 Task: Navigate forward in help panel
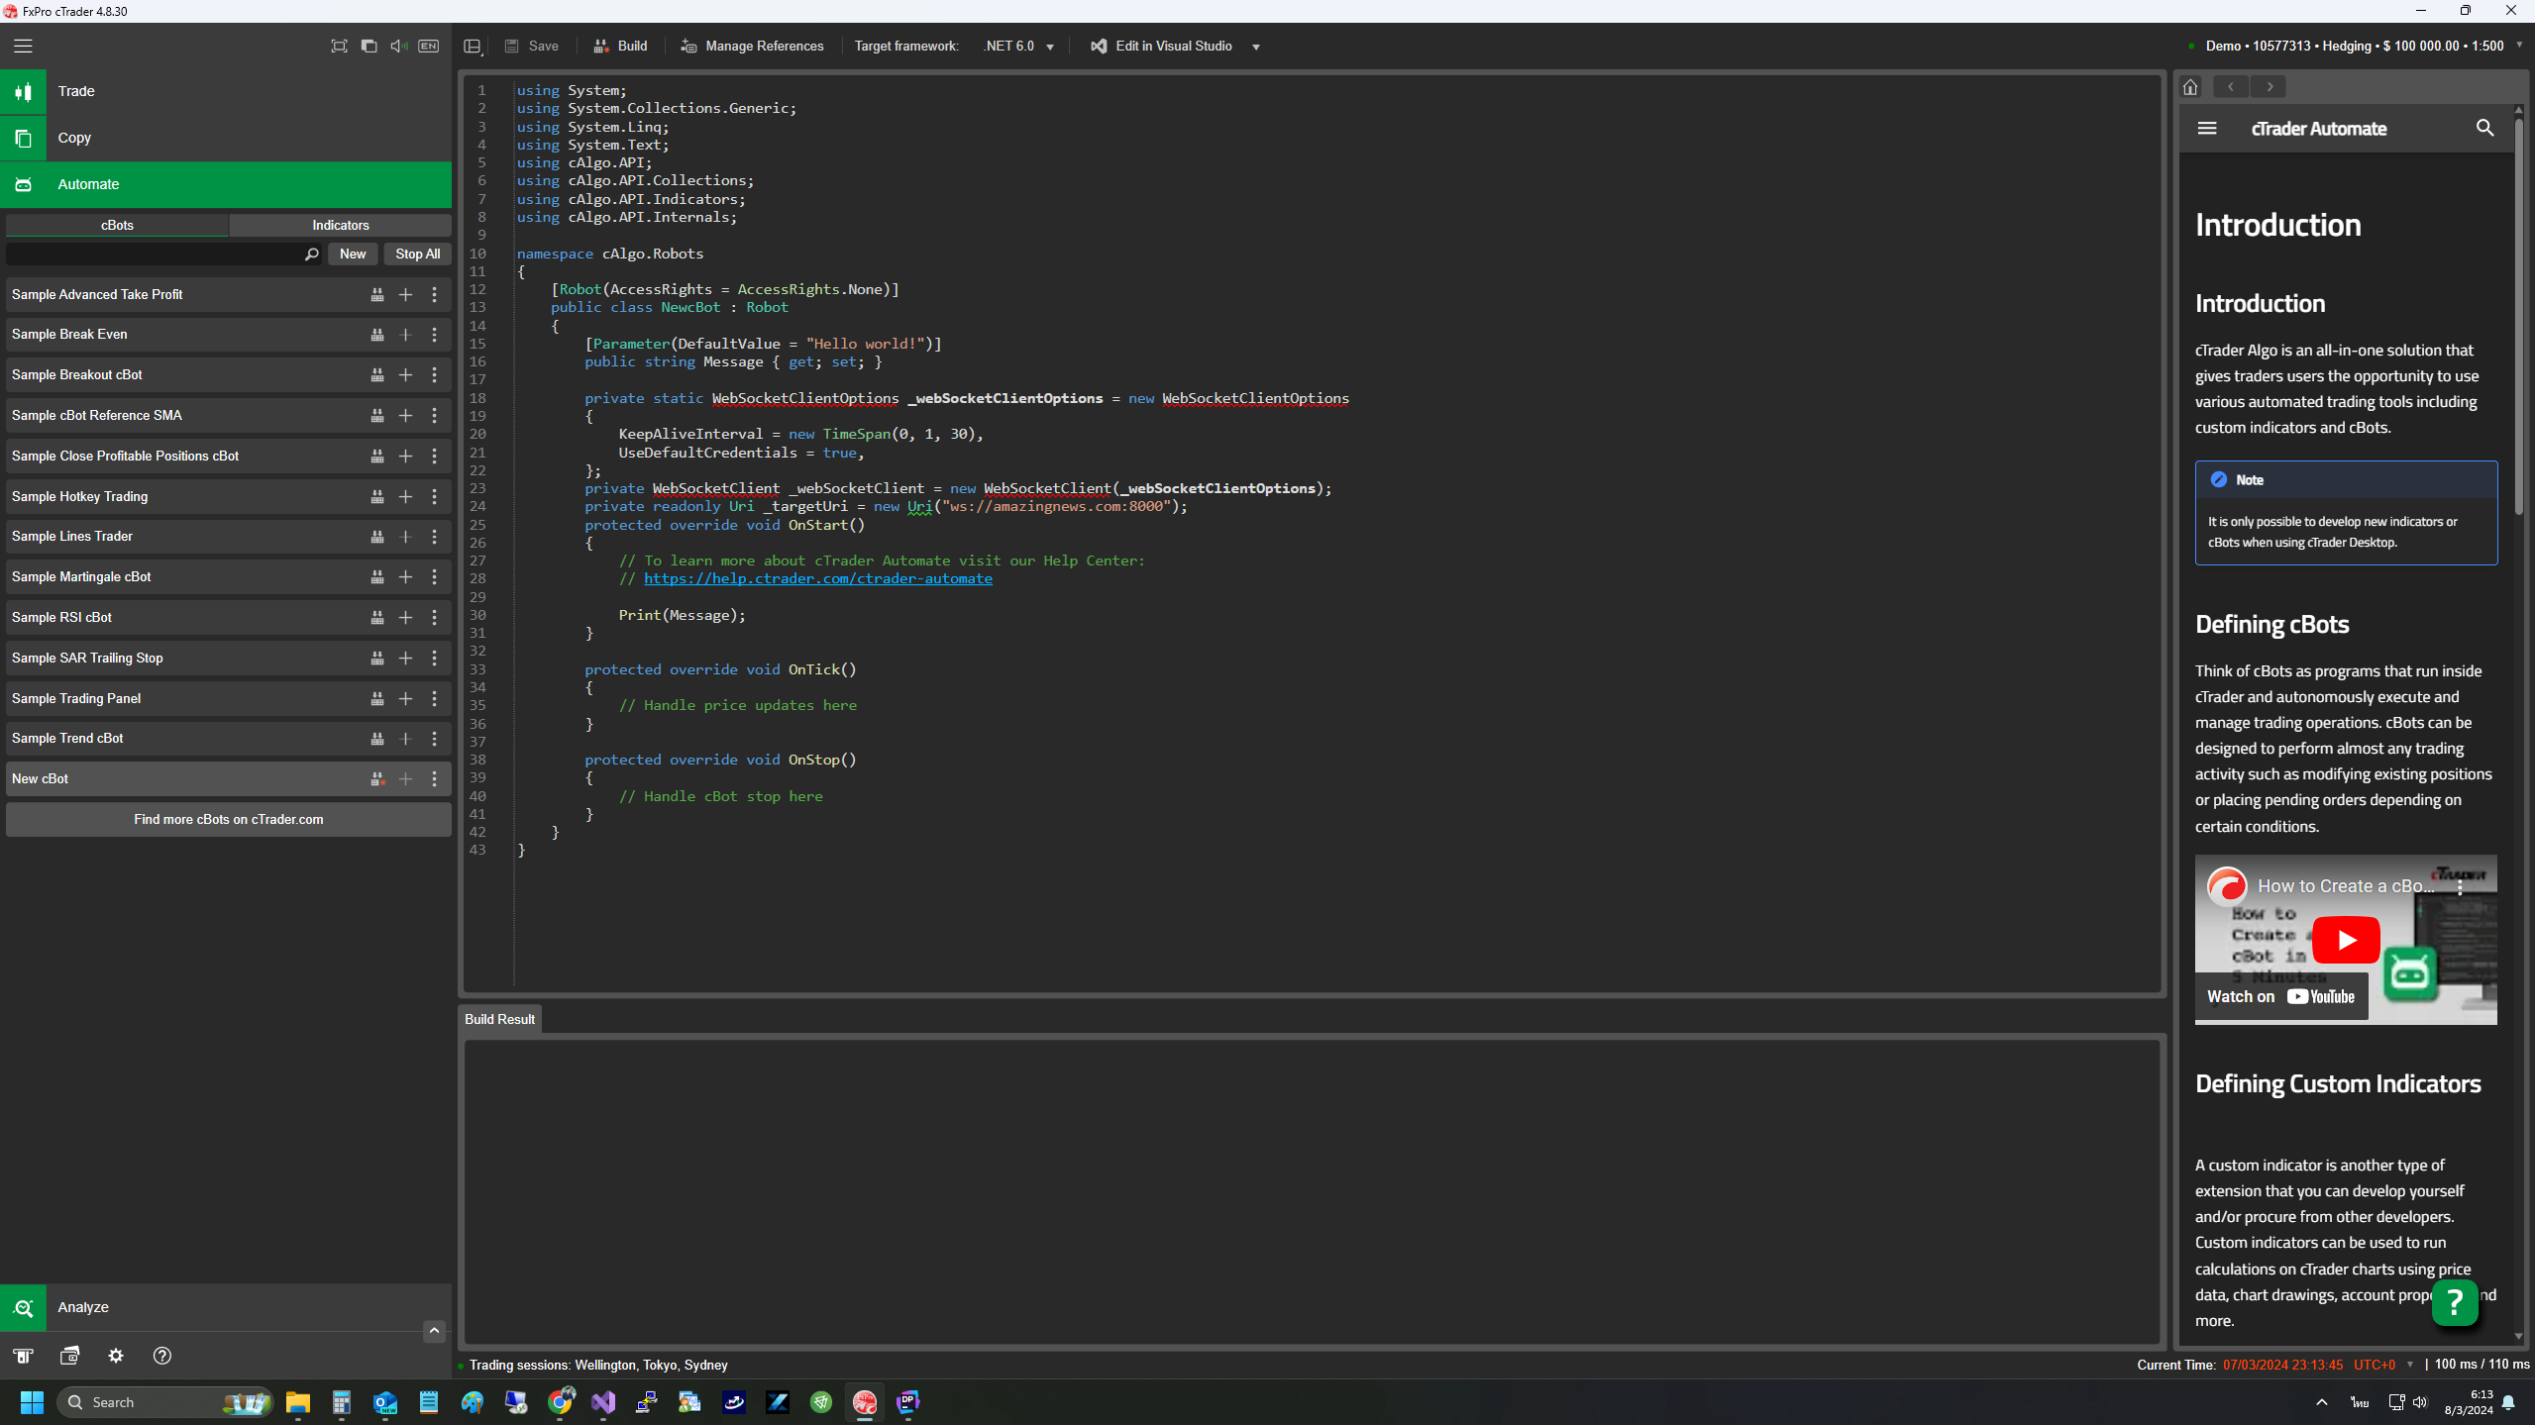(x=2270, y=87)
